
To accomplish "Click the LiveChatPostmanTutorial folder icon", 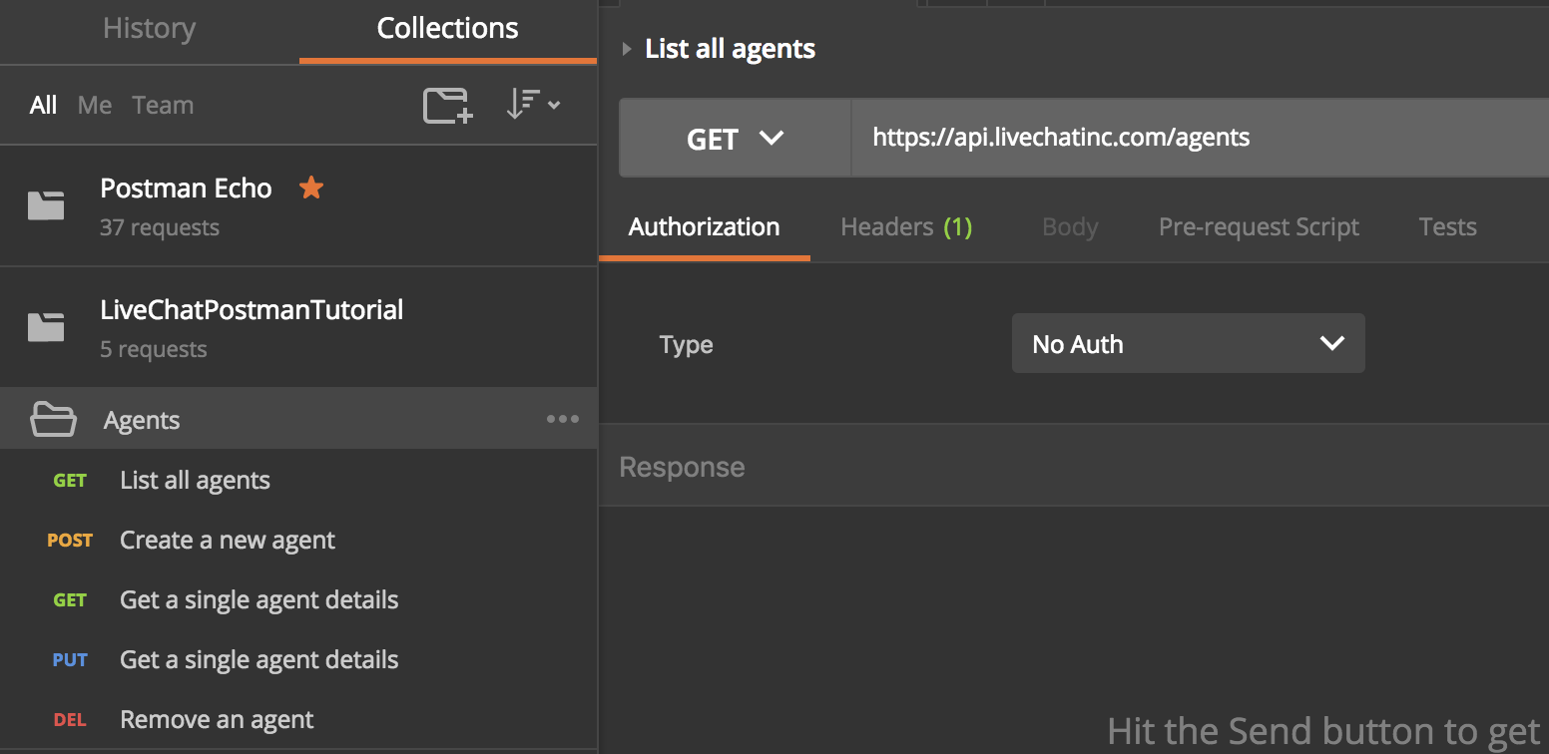I will 46,327.
